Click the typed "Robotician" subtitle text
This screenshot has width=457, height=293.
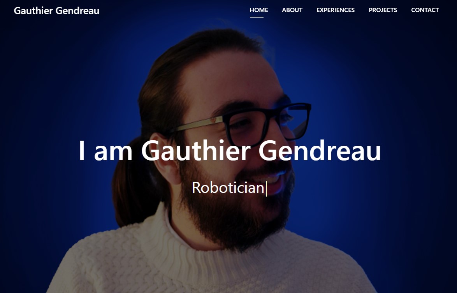(228, 187)
